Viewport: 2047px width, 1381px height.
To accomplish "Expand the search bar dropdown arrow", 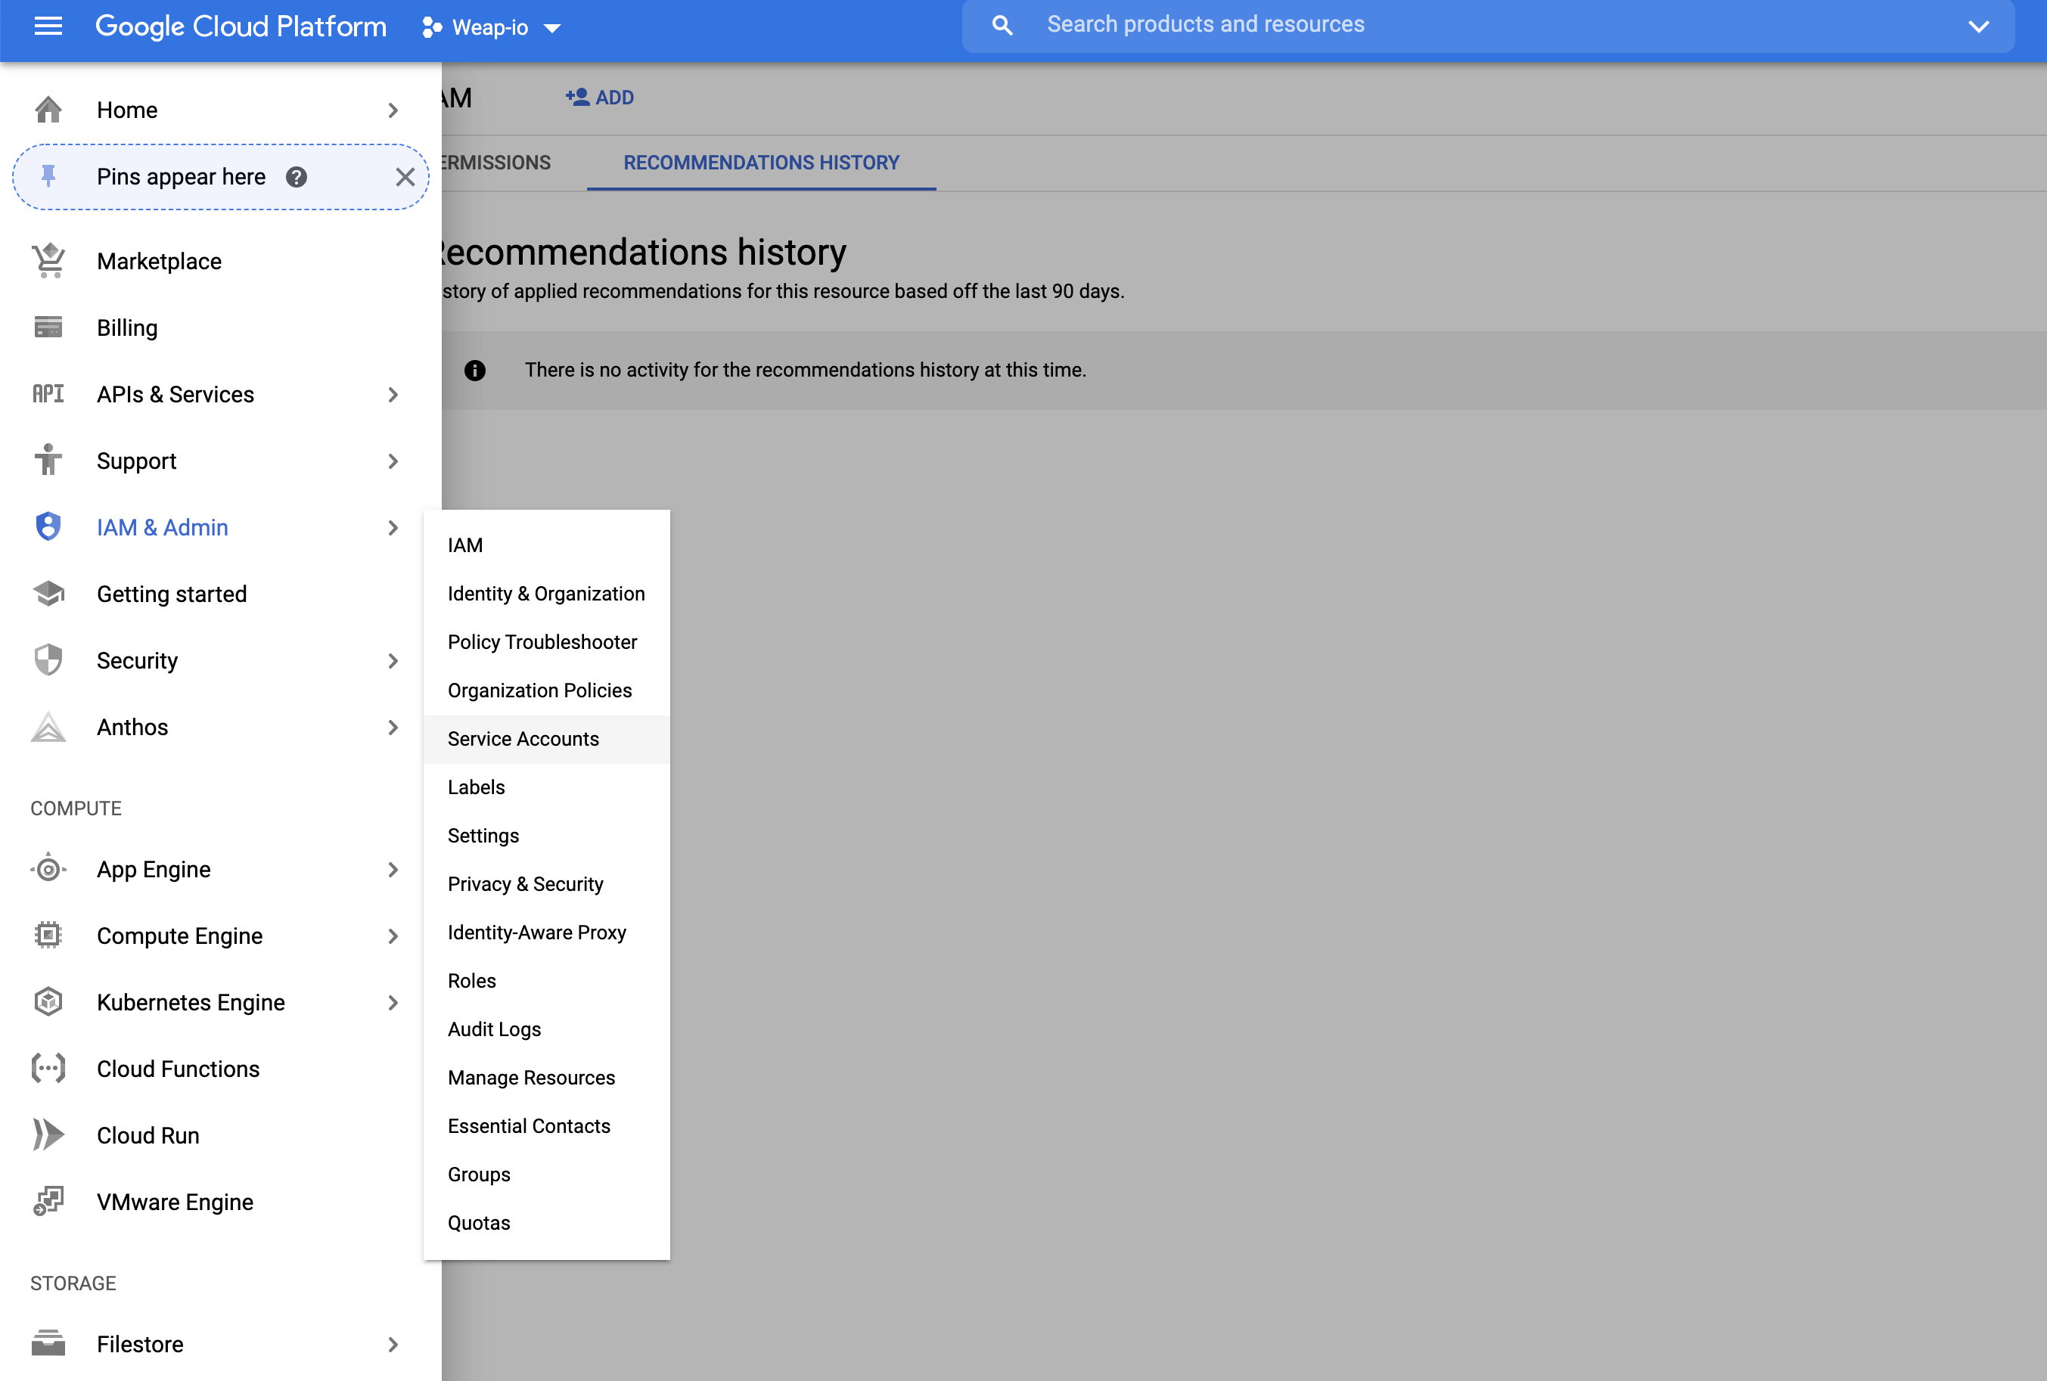I will click(1978, 26).
